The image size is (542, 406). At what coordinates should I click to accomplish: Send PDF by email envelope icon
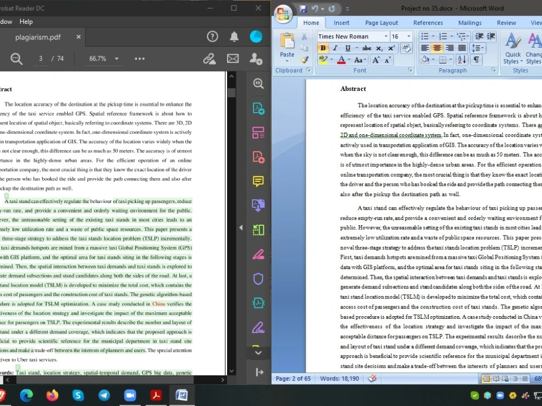pos(233,58)
